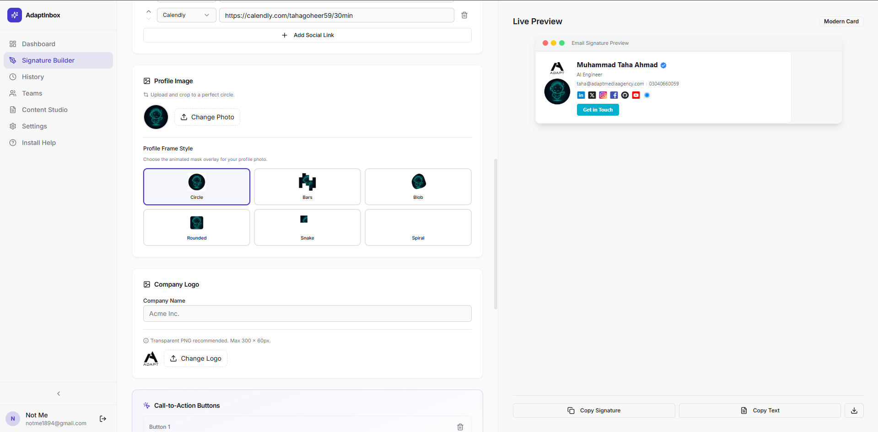This screenshot has height=432, width=878.
Task: Select the Spiral frame style
Action: 418,227
